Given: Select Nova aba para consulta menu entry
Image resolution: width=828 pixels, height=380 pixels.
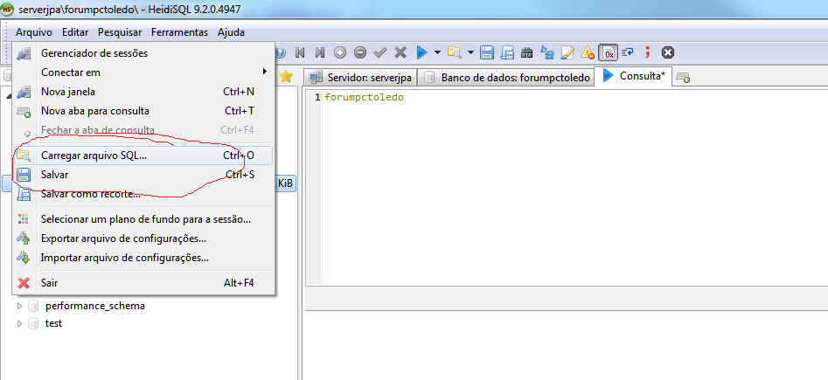Looking at the screenshot, I should (143, 111).
